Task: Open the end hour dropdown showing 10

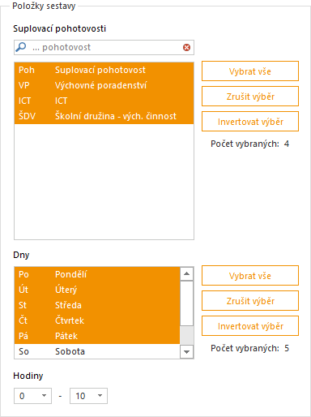Action: [x=88, y=396]
